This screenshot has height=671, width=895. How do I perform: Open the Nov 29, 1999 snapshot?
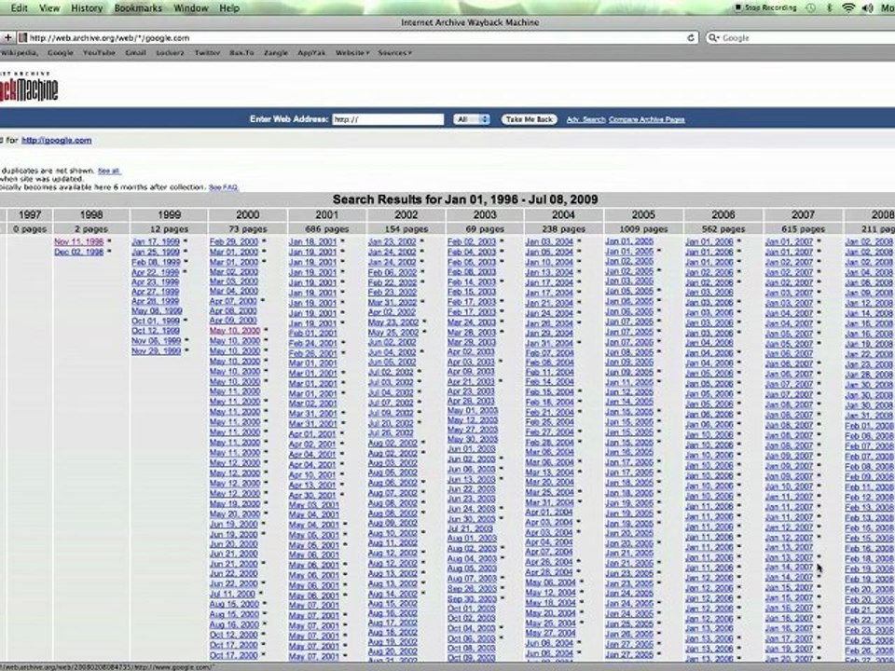pyautogui.click(x=157, y=351)
